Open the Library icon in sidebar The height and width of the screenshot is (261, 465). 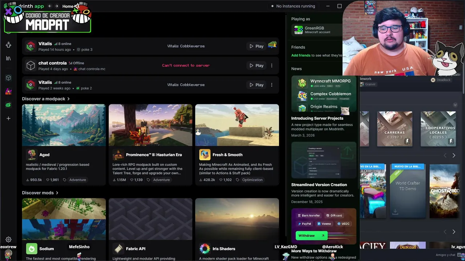coord(8,58)
